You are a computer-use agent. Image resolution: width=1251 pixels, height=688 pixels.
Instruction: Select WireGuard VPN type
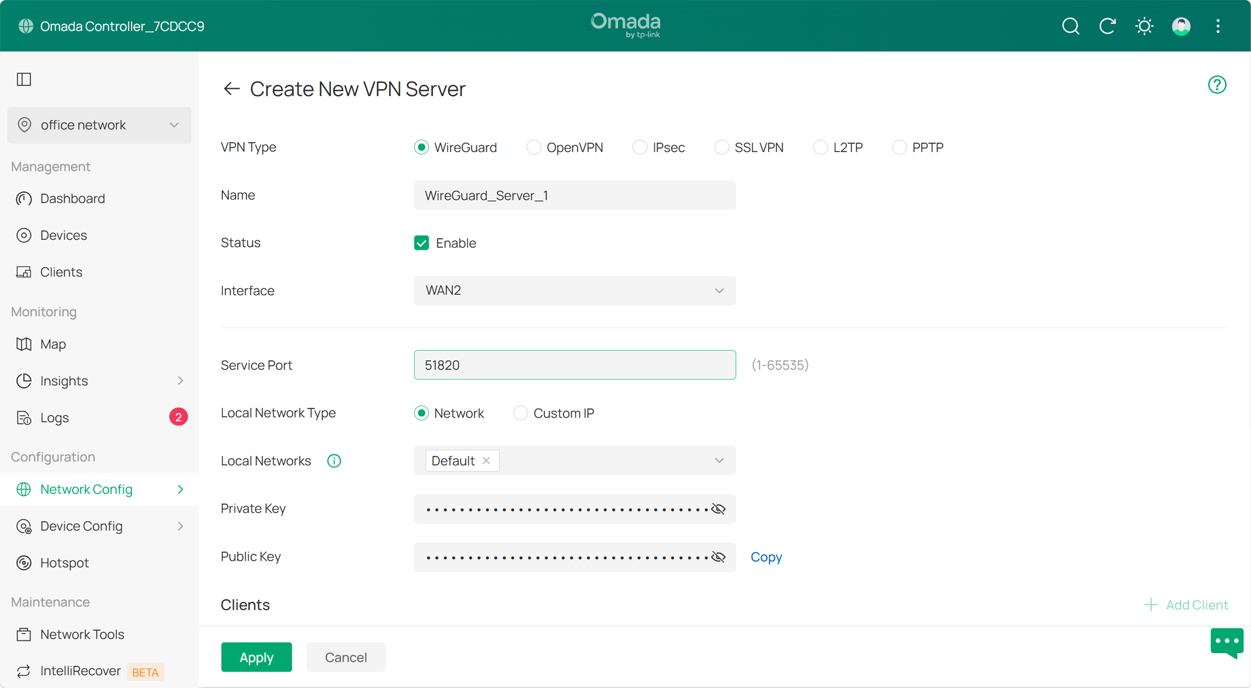pyautogui.click(x=455, y=147)
